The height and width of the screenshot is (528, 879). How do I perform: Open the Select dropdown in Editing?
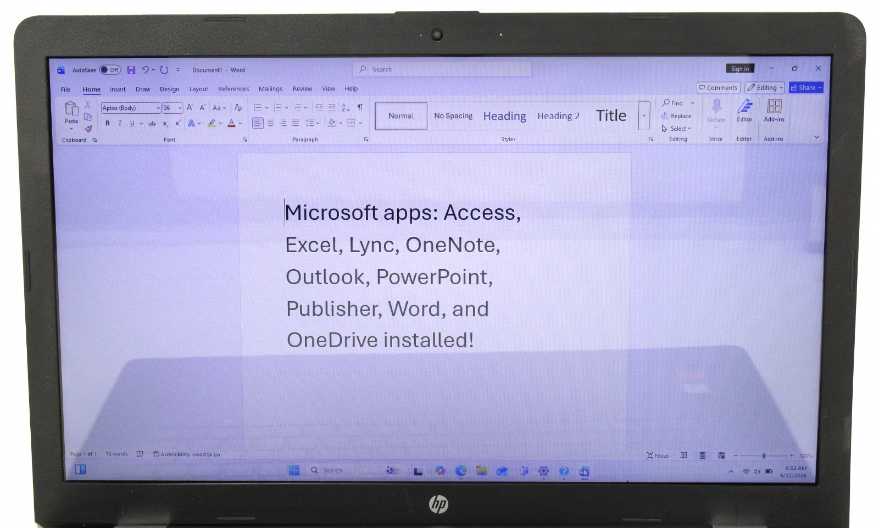676,129
